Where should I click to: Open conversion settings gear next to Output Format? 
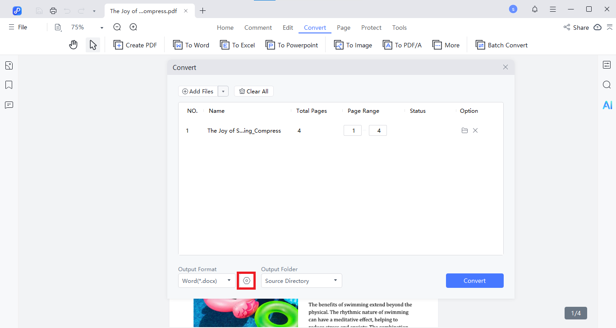point(246,281)
